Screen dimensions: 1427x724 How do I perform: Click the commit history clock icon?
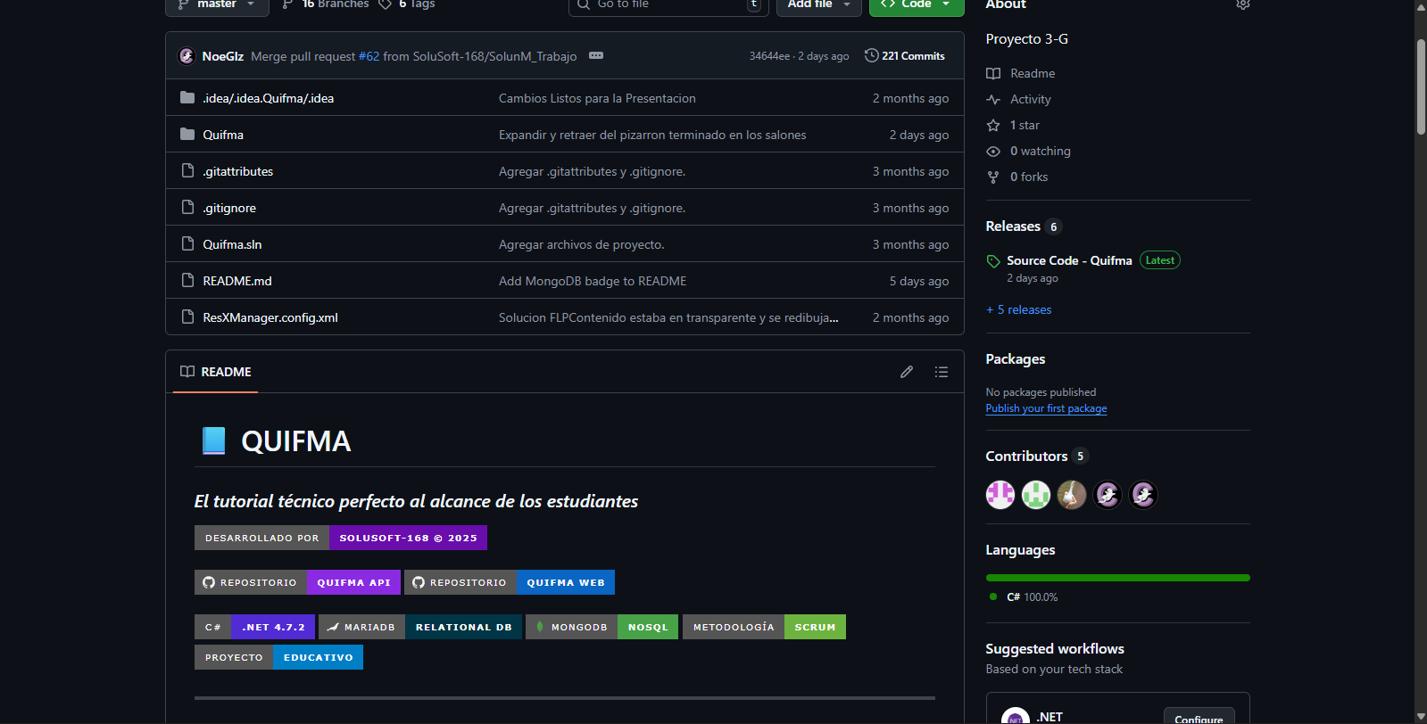tap(871, 55)
